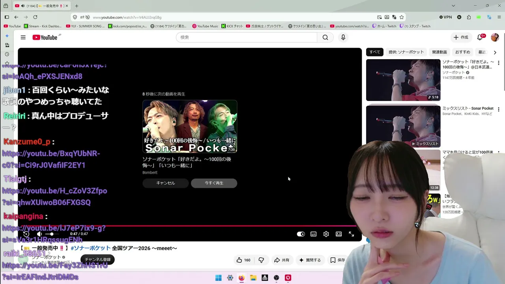Open OBS Studio from the taskbar
505x284 pixels.
click(277, 278)
